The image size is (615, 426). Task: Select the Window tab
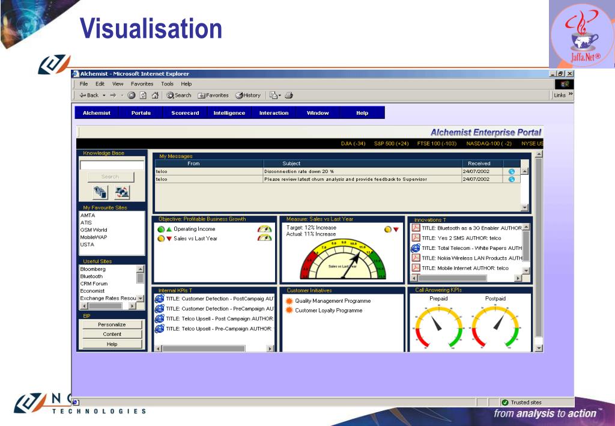318,113
